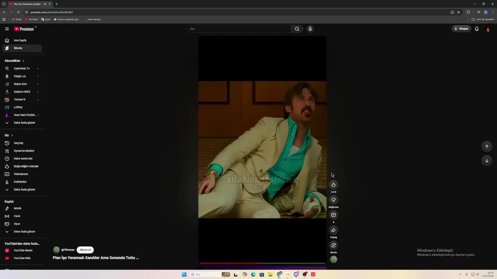Pause the playing Short video
The height and width of the screenshot is (279, 497).
click(x=262, y=149)
